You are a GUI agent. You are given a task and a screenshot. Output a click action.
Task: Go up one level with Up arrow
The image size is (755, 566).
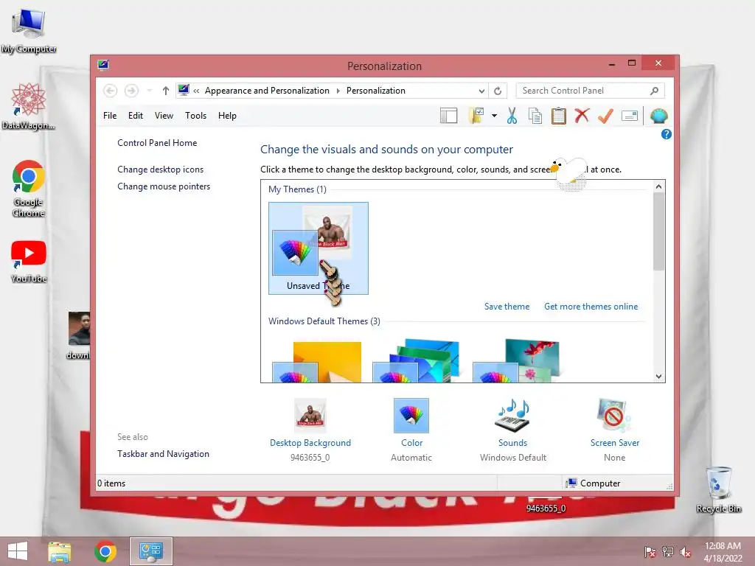pyautogui.click(x=166, y=91)
